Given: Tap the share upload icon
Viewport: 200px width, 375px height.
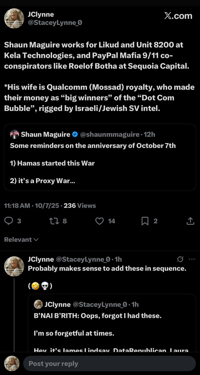Looking at the screenshot, I should pos(190,221).
